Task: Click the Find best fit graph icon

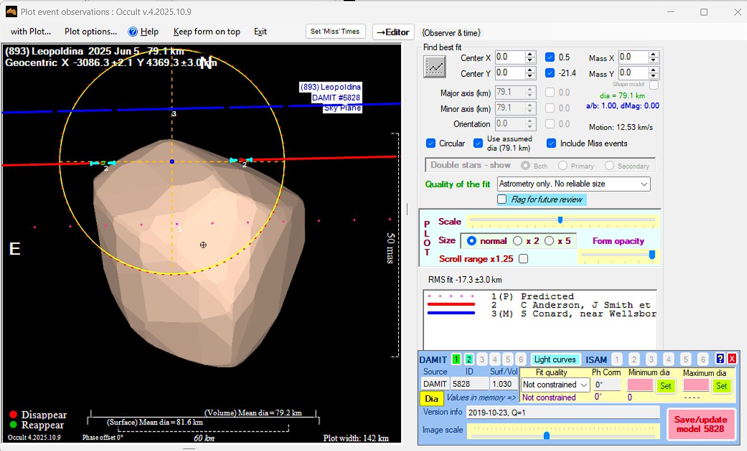Action: [x=434, y=67]
